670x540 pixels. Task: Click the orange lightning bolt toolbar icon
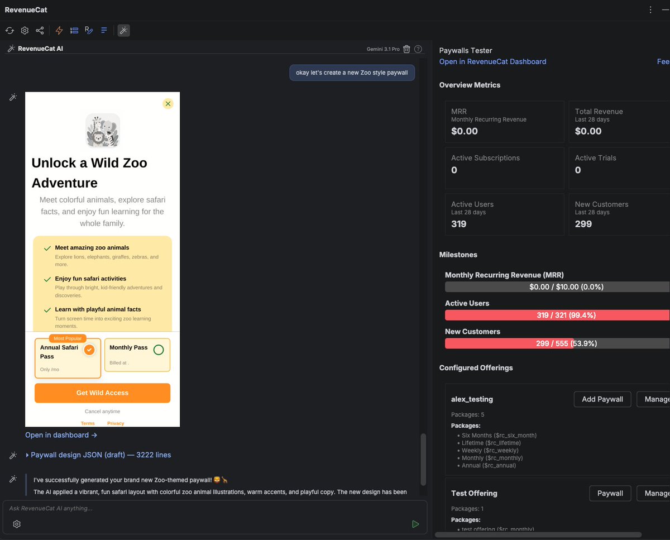coord(59,31)
